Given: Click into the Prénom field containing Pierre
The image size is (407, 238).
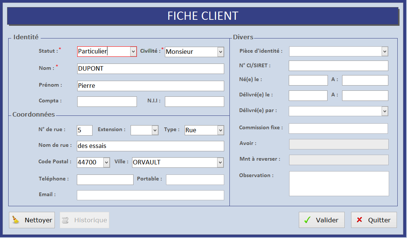Looking at the screenshot, I should (151, 86).
